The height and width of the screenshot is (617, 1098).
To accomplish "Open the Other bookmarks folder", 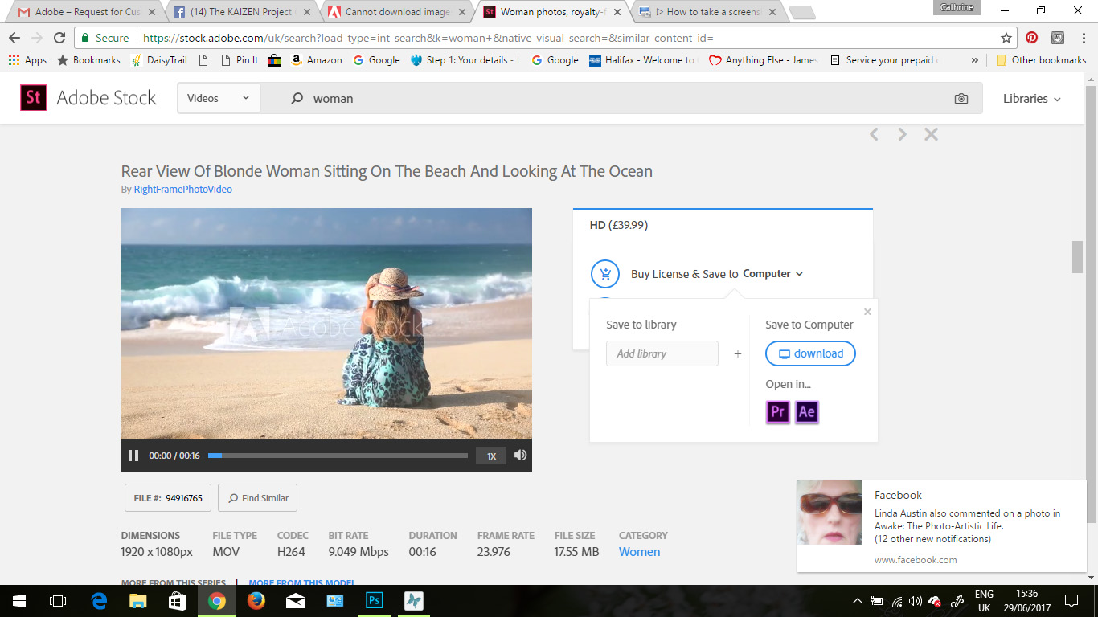I will (1041, 60).
